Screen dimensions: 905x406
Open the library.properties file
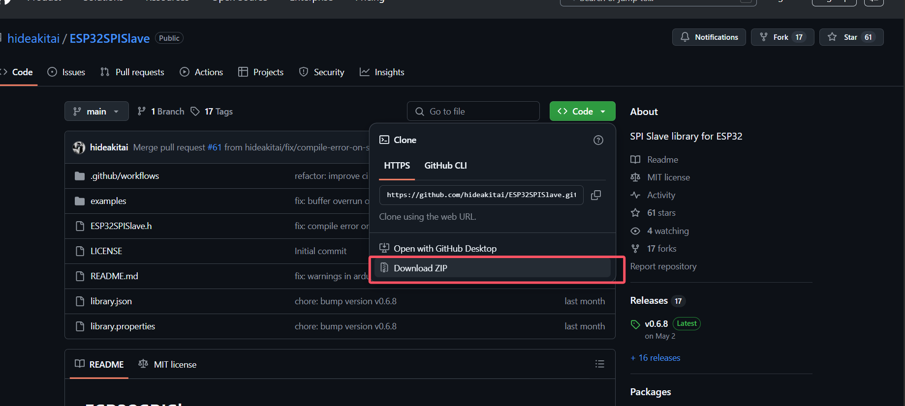(123, 326)
